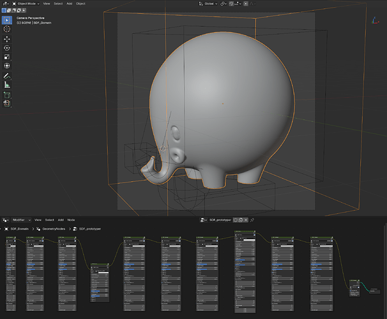
Task: Choose the Set New Selection mode icon
Action: tap(4, 10)
